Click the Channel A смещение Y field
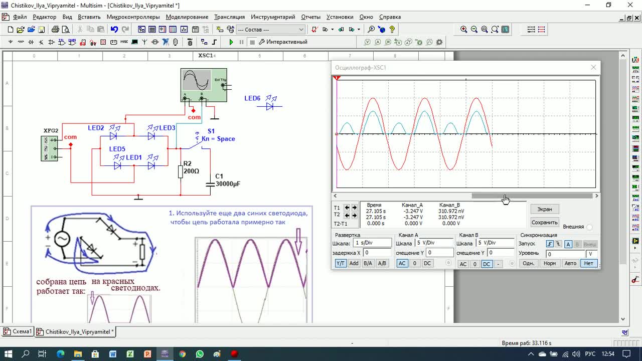The width and height of the screenshot is (642, 361). point(440,253)
